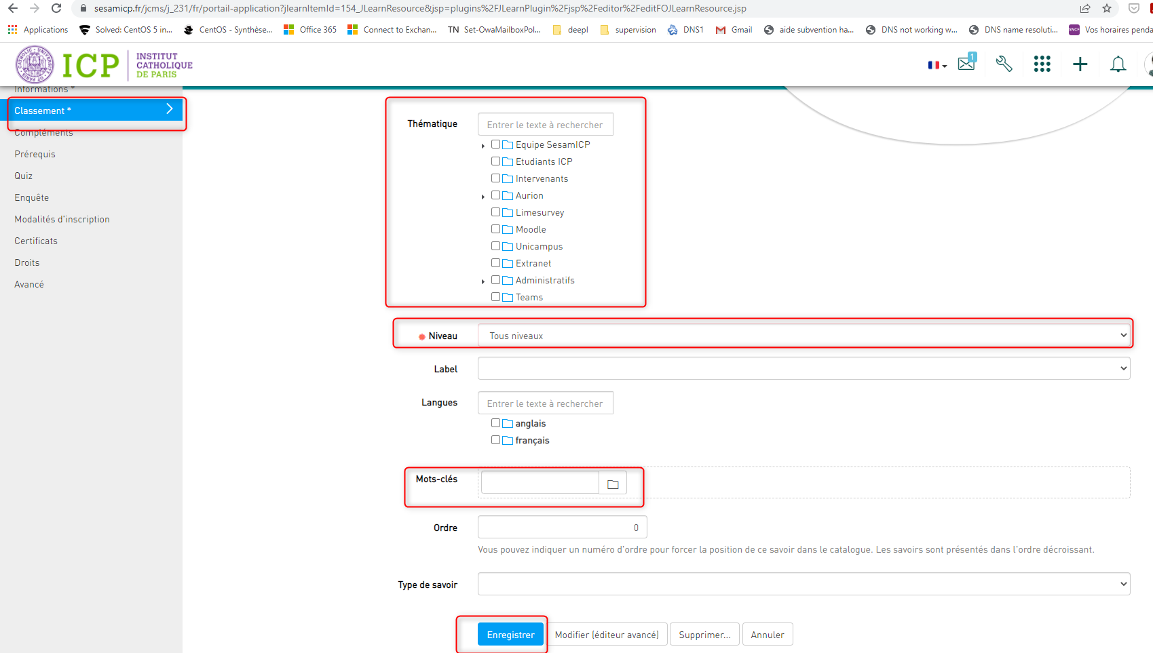
Task: Click the wrench administration tools icon
Action: [x=1004, y=64]
